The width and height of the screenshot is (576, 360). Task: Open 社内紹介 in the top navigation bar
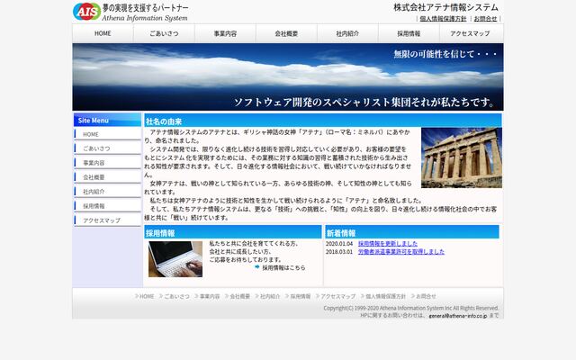(x=347, y=33)
